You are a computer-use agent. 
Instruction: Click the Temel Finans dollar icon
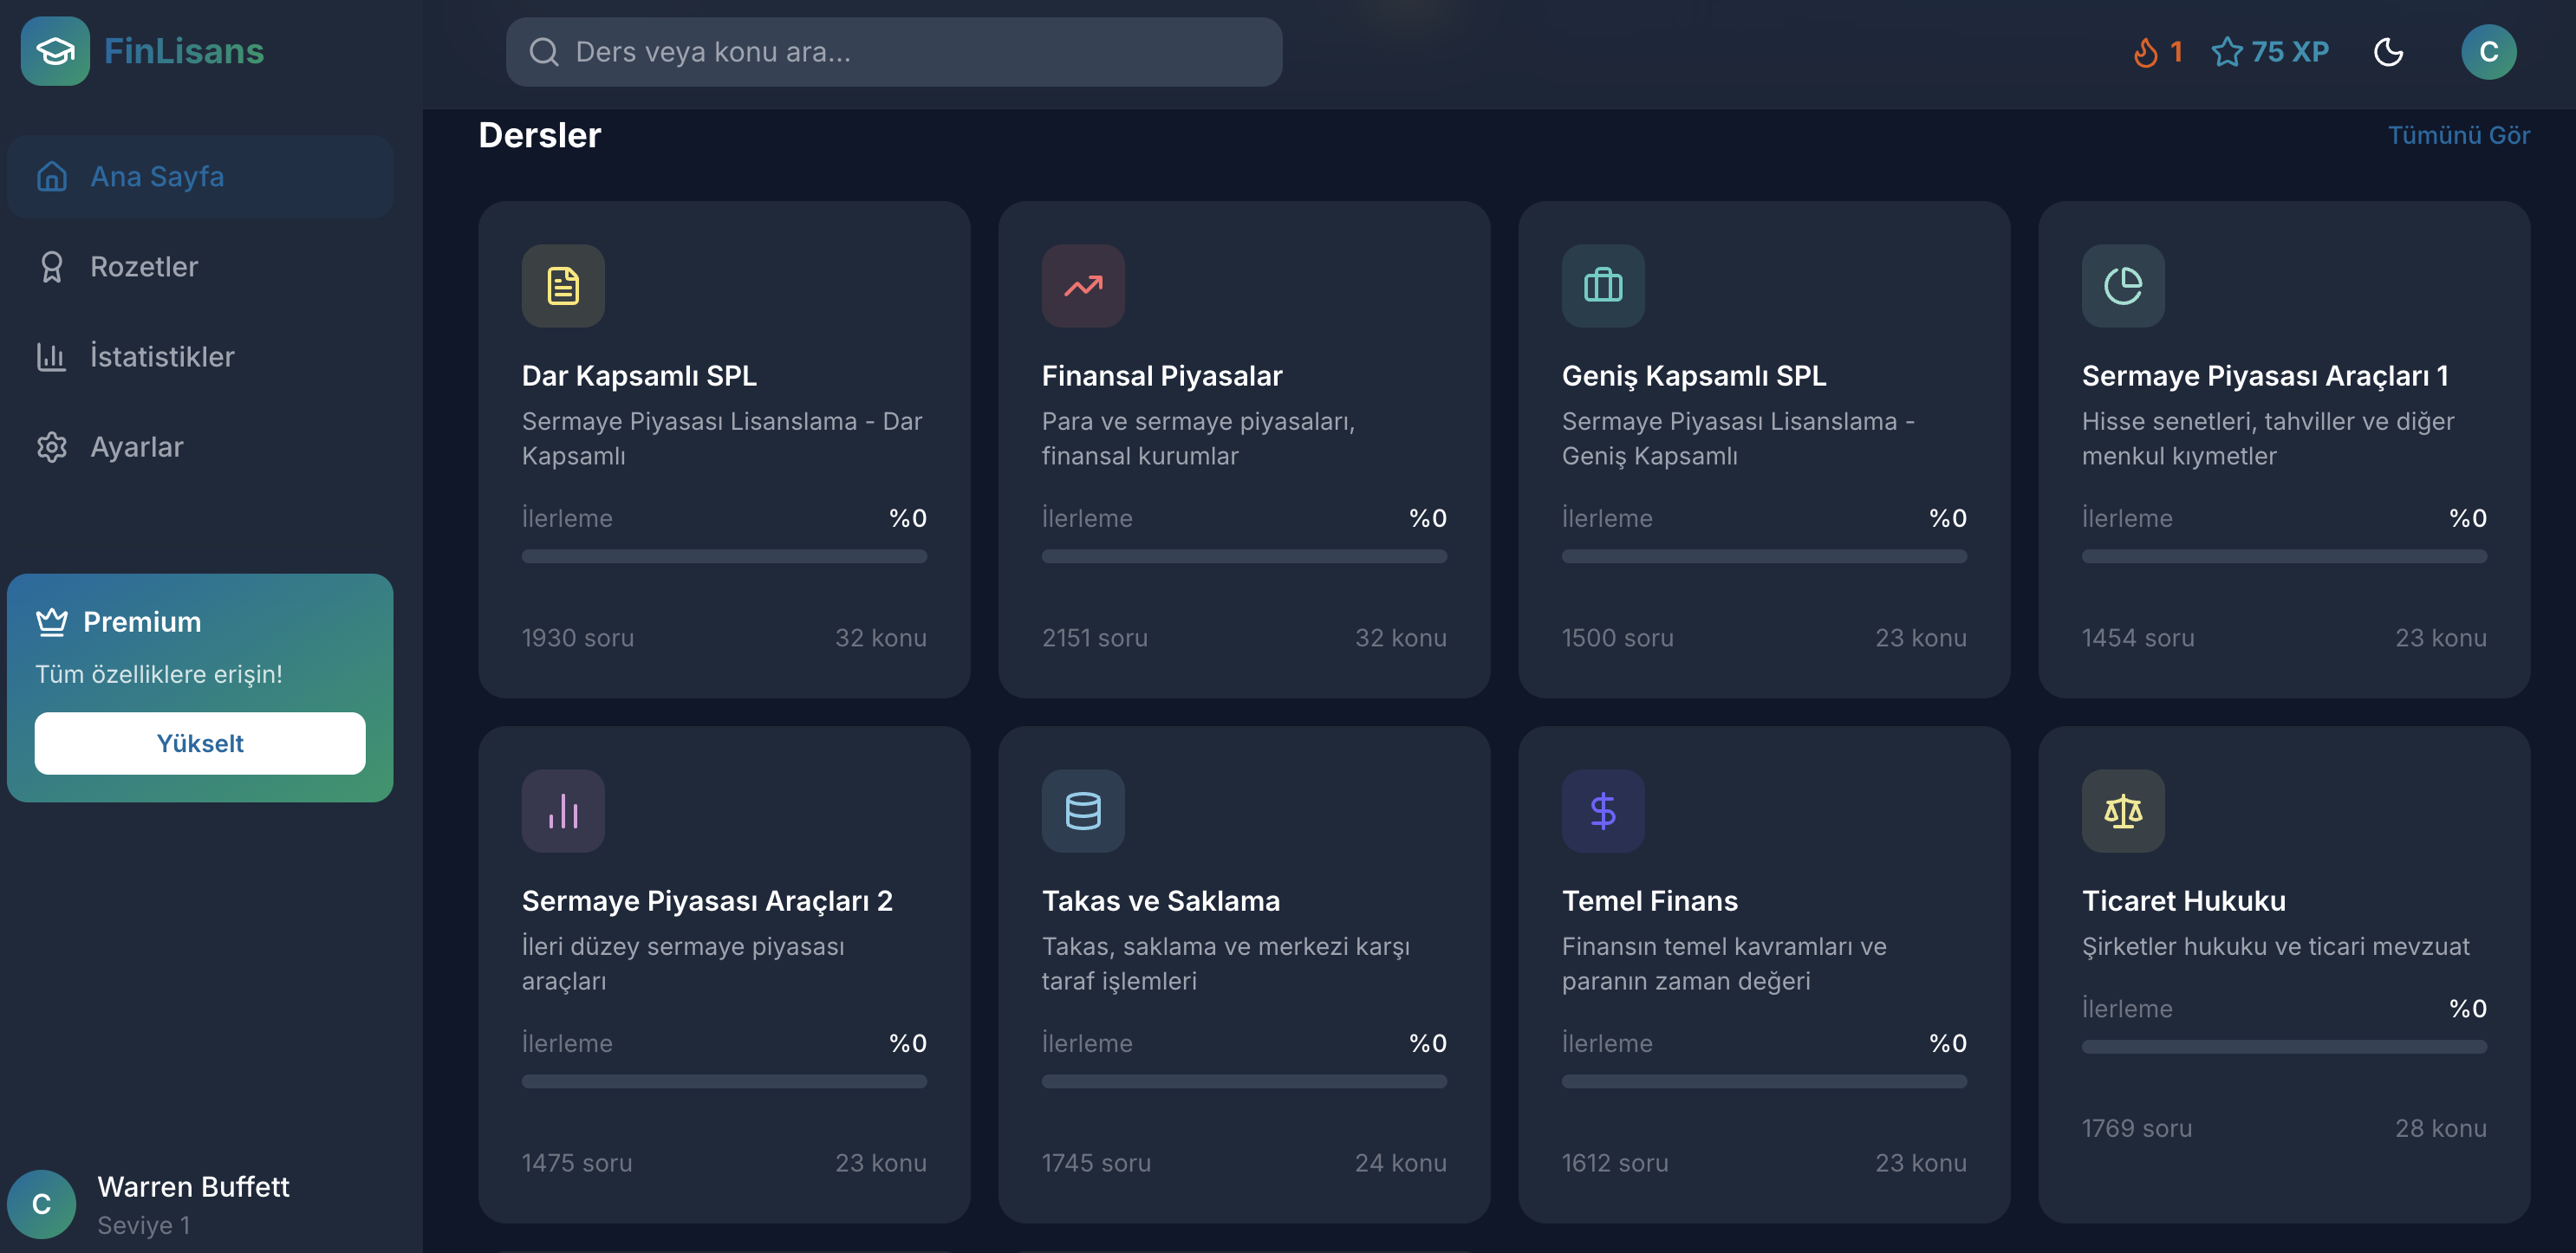[1603, 811]
